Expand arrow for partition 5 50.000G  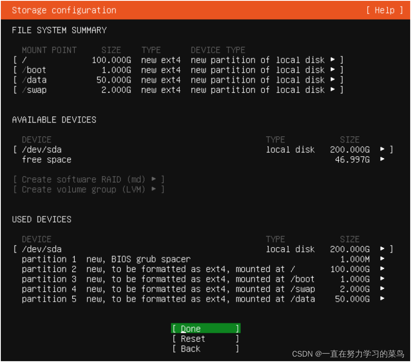click(382, 298)
